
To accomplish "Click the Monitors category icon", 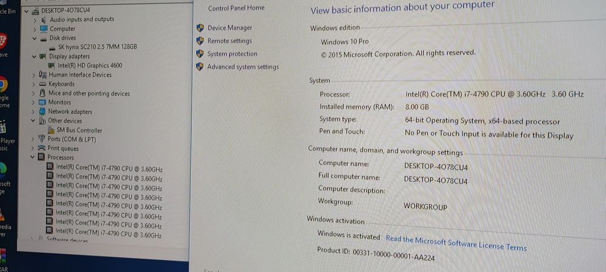I will (42, 103).
